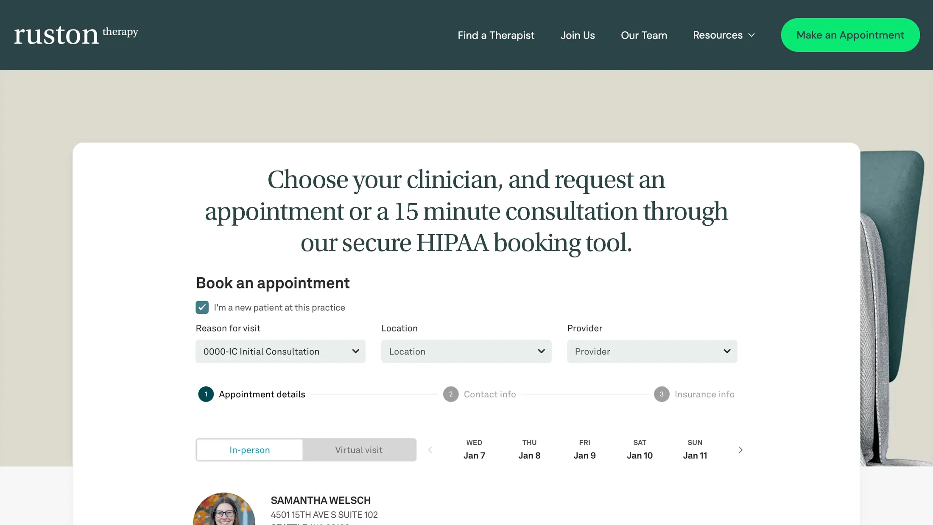The width and height of the screenshot is (933, 525).
Task: Switch to the In-person visit option
Action: click(x=250, y=450)
